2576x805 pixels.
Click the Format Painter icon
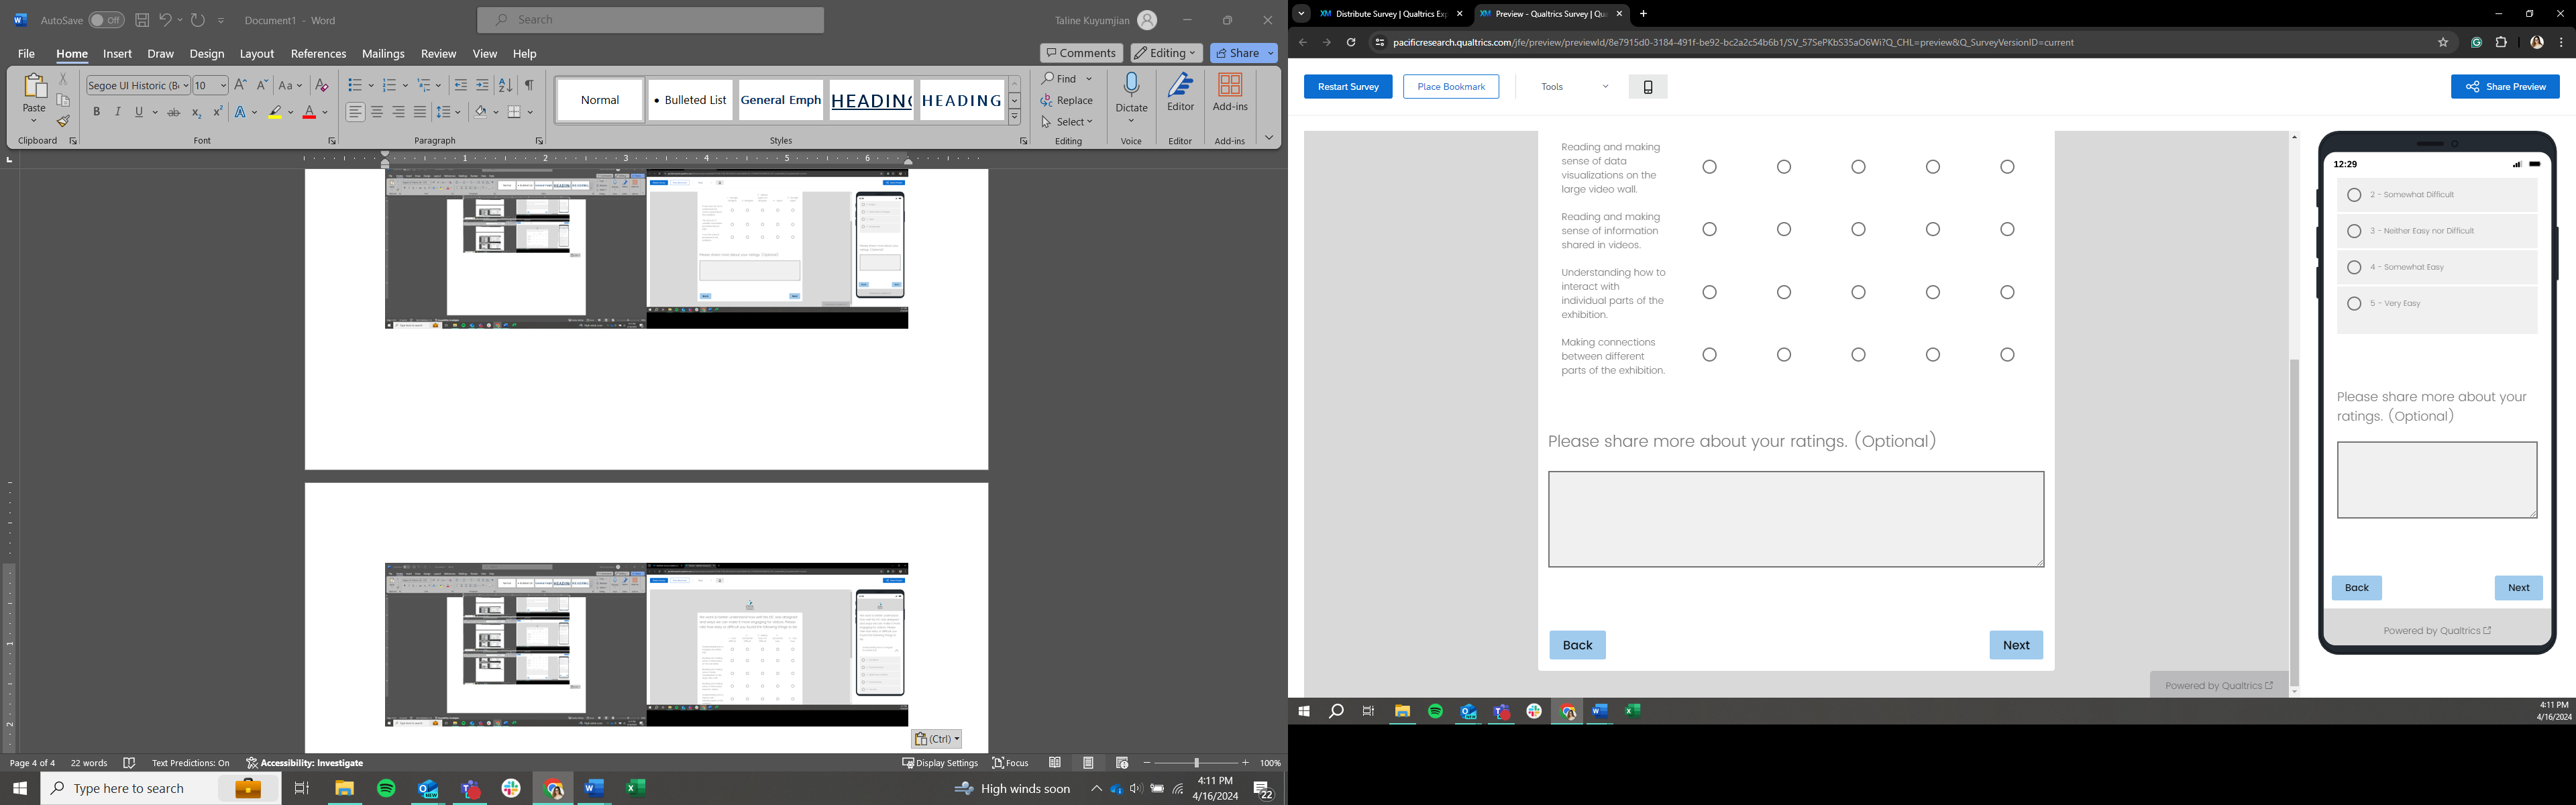coord(63,122)
